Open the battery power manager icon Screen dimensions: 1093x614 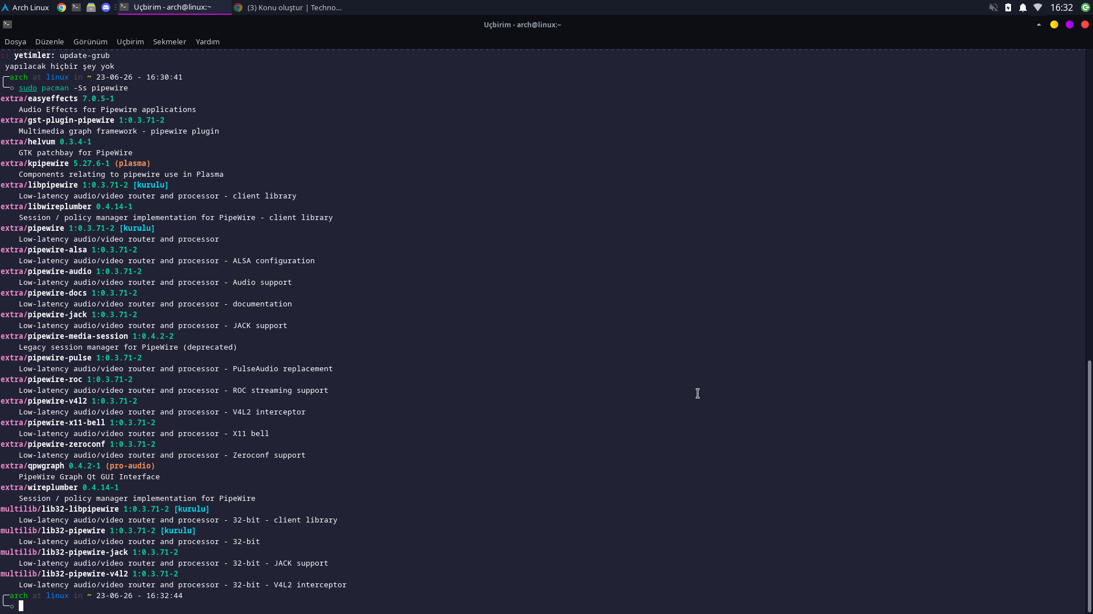(1008, 7)
